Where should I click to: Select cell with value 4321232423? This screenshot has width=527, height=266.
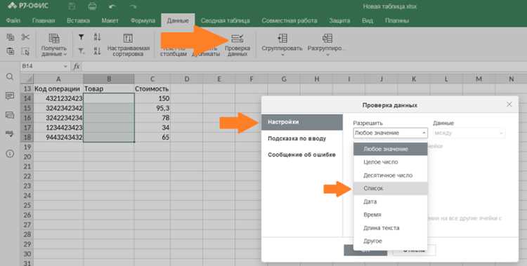[x=58, y=99]
